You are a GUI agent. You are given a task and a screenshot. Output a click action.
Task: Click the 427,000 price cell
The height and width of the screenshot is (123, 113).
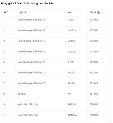pyautogui.click(x=94, y=20)
